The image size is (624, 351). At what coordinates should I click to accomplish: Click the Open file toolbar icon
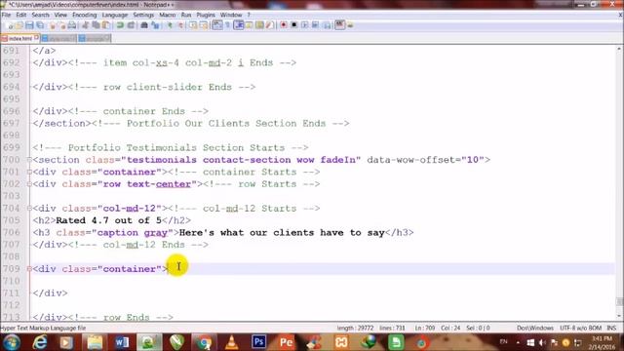coord(19,25)
